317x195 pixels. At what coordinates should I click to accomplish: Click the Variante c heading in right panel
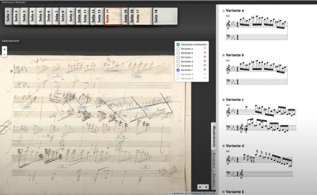click(235, 99)
